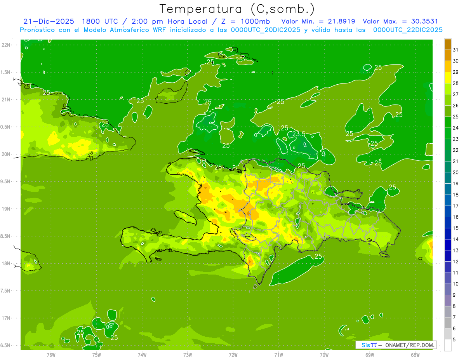Click legend value label "5"
The image size is (466, 360).
(454, 340)
